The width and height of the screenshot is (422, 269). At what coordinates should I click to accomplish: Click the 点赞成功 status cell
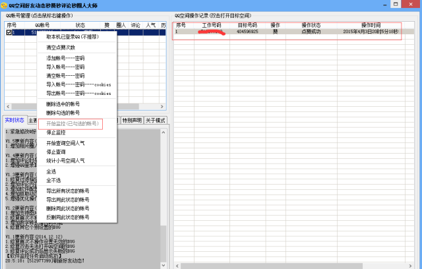pyautogui.click(x=311, y=32)
